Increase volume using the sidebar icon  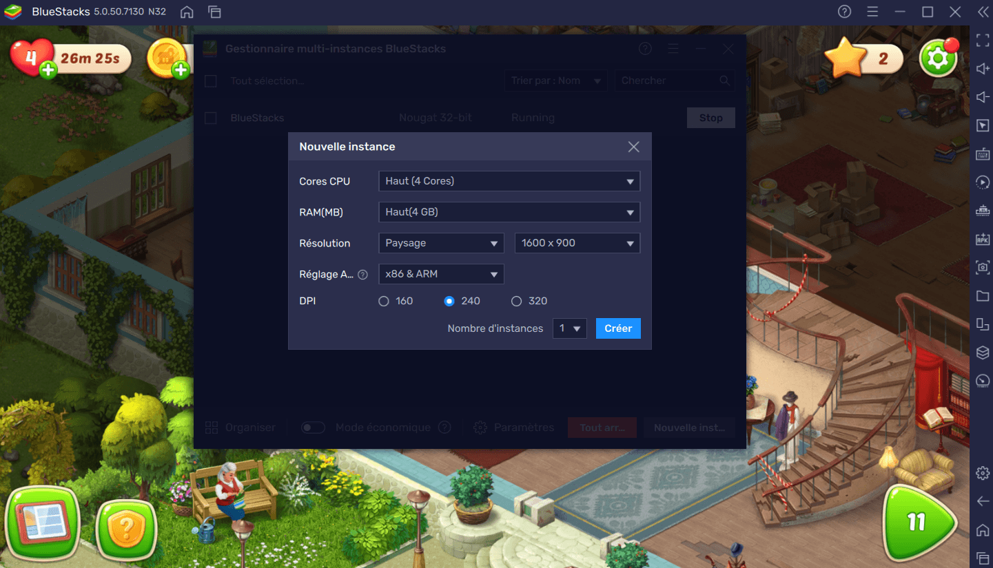click(x=983, y=69)
